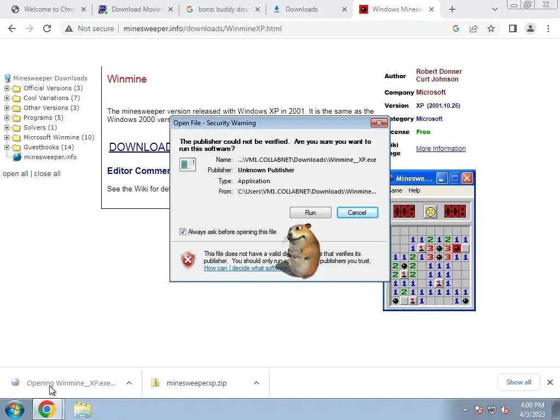Open the minesweeper.info tree link
The width and height of the screenshot is (560, 420).
pos(50,157)
